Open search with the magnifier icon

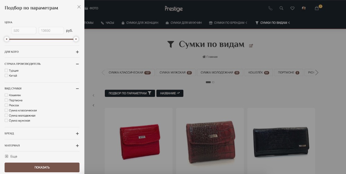(x=281, y=8)
